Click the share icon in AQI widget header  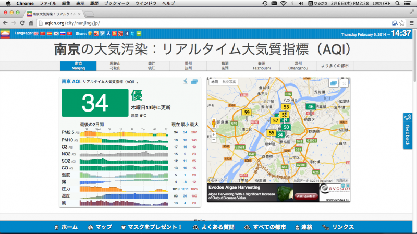tap(185, 81)
